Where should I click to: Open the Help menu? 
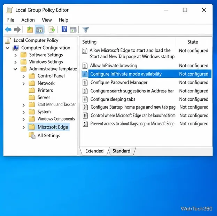pos(63,20)
